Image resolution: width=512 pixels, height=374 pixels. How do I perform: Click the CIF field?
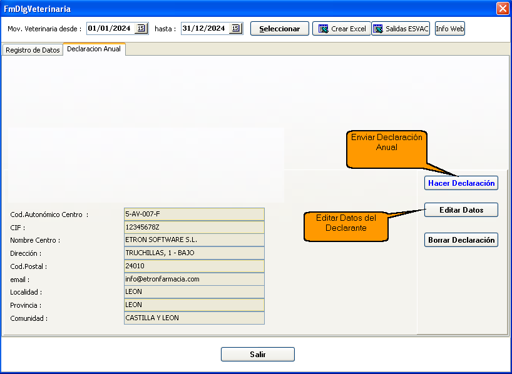194,227
